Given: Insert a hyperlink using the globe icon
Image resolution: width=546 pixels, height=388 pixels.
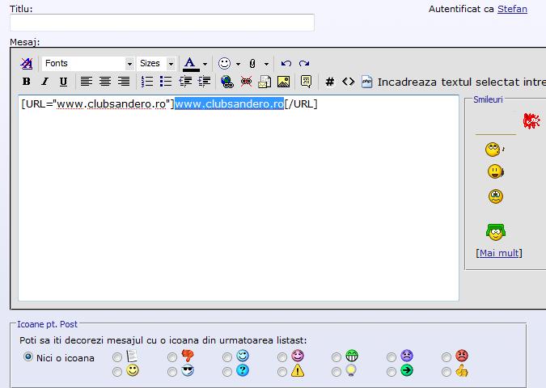Looking at the screenshot, I should [x=226, y=82].
